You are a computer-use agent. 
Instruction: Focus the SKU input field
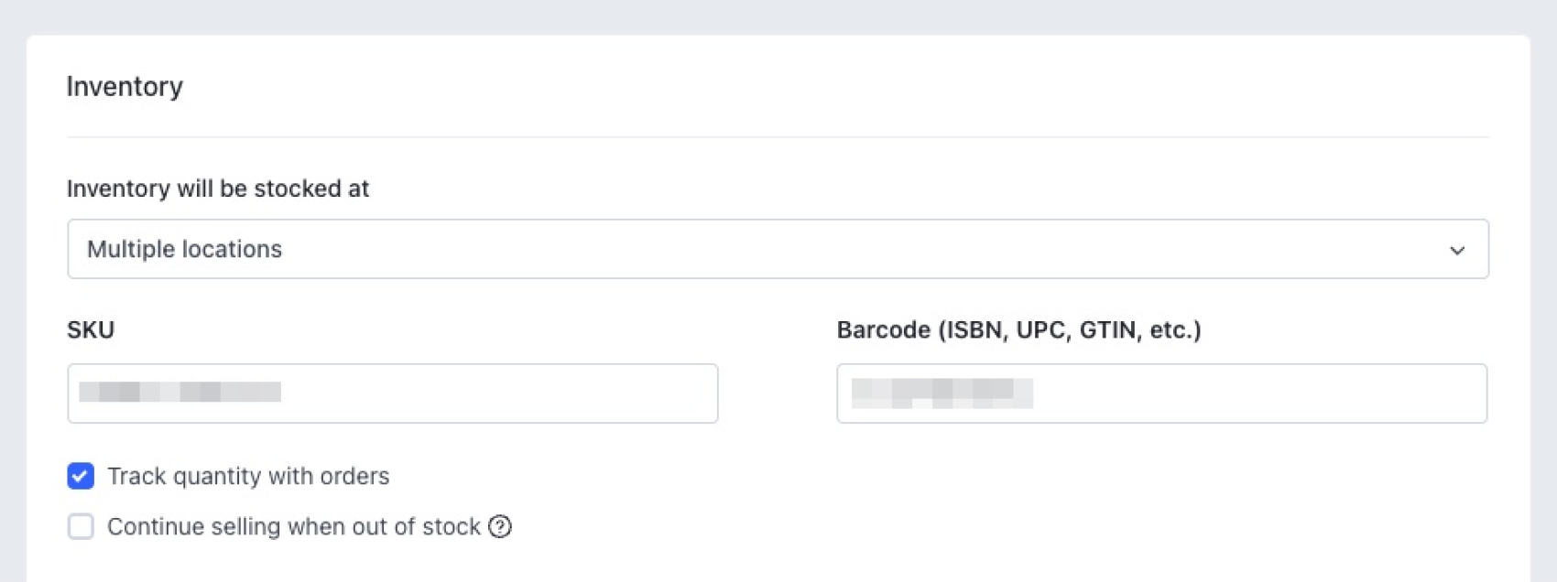392,393
